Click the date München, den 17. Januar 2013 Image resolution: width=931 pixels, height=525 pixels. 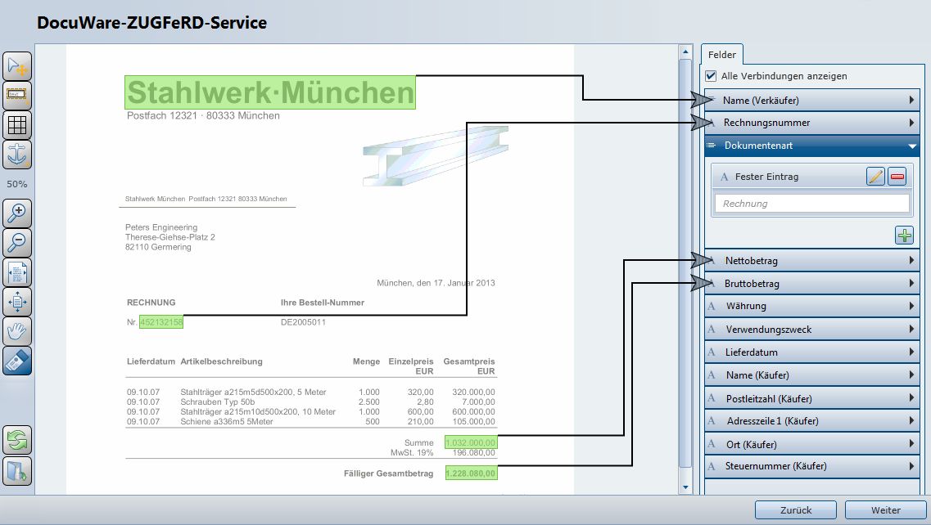(x=436, y=283)
